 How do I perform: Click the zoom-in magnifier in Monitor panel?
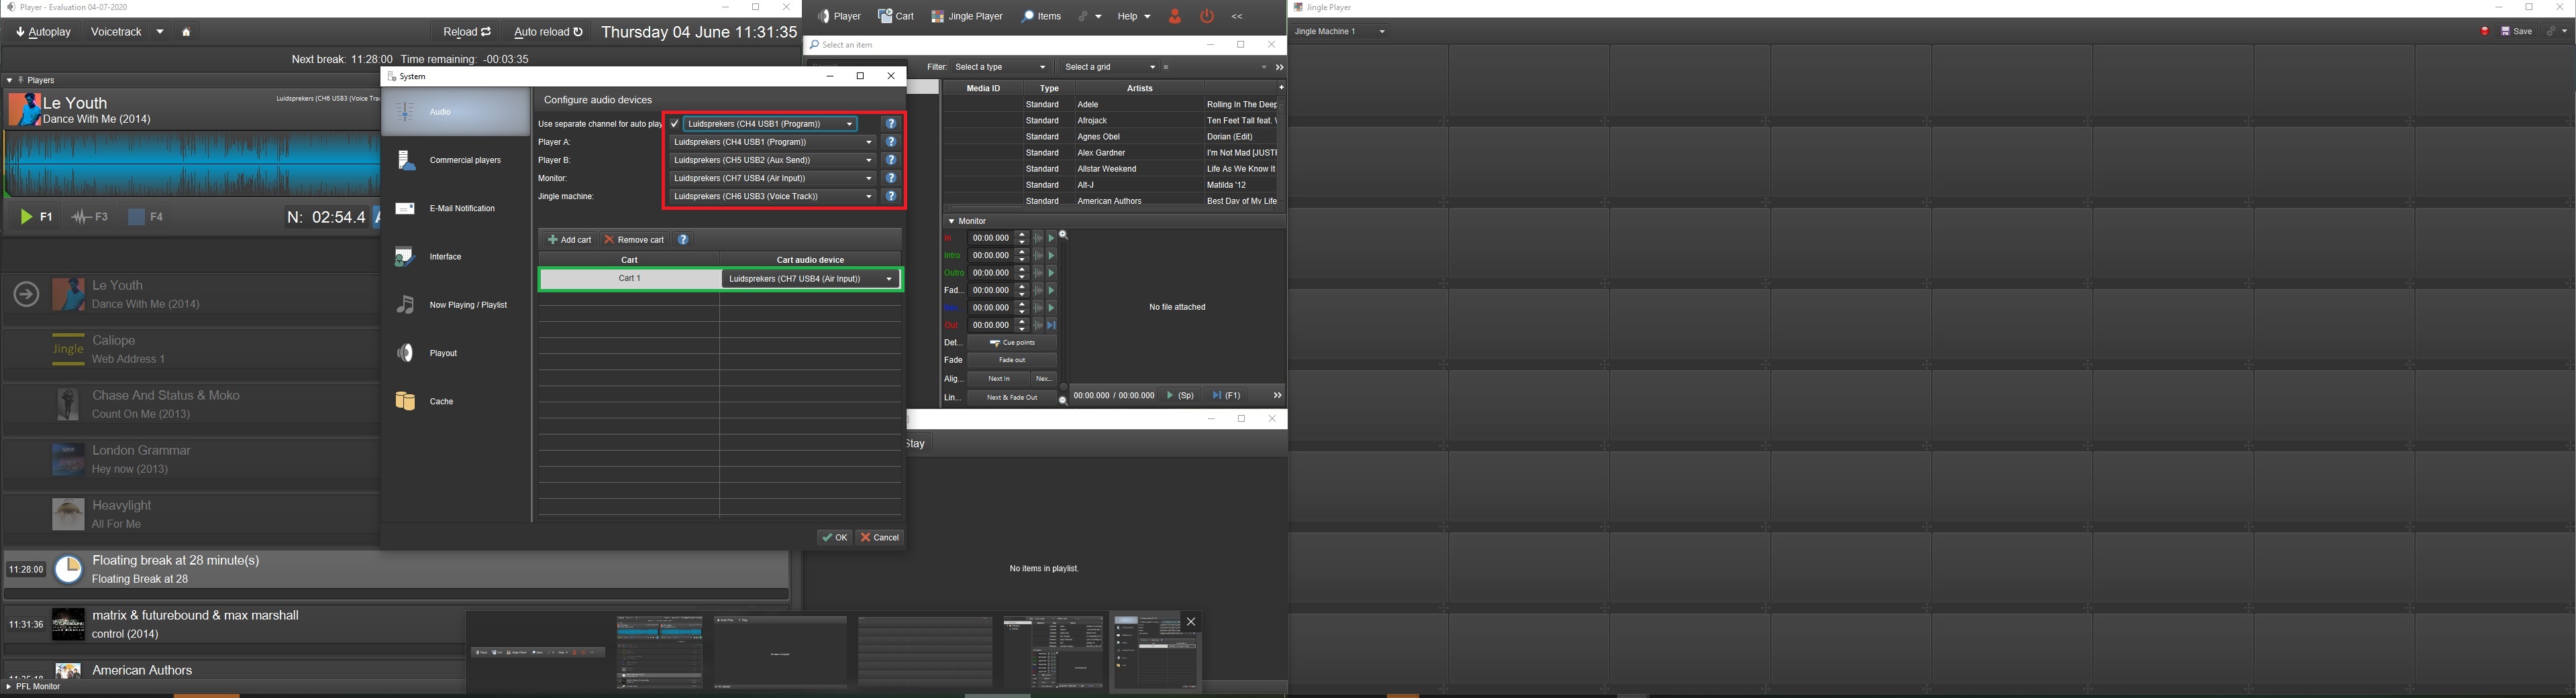click(1064, 235)
